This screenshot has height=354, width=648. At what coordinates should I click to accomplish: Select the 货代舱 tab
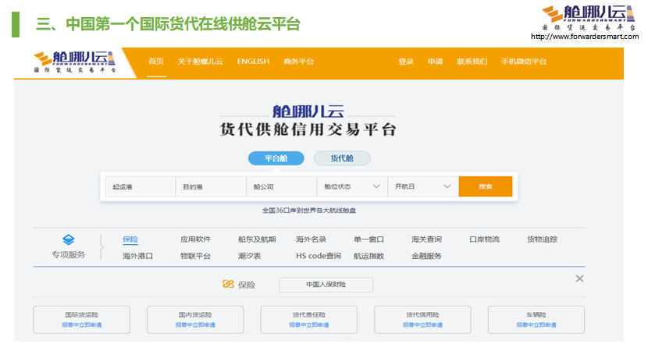[x=342, y=158]
